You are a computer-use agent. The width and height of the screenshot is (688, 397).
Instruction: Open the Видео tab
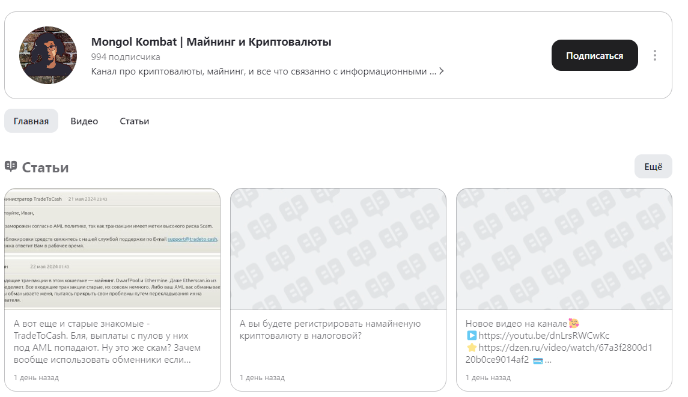[84, 121]
